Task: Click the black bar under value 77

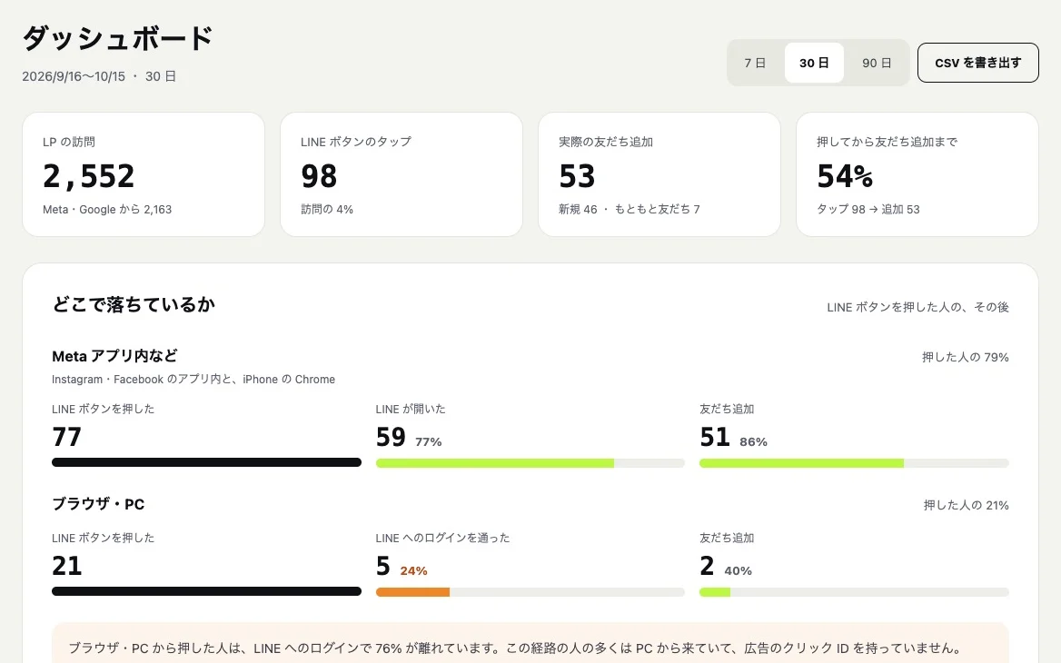Action: pyautogui.click(x=206, y=463)
